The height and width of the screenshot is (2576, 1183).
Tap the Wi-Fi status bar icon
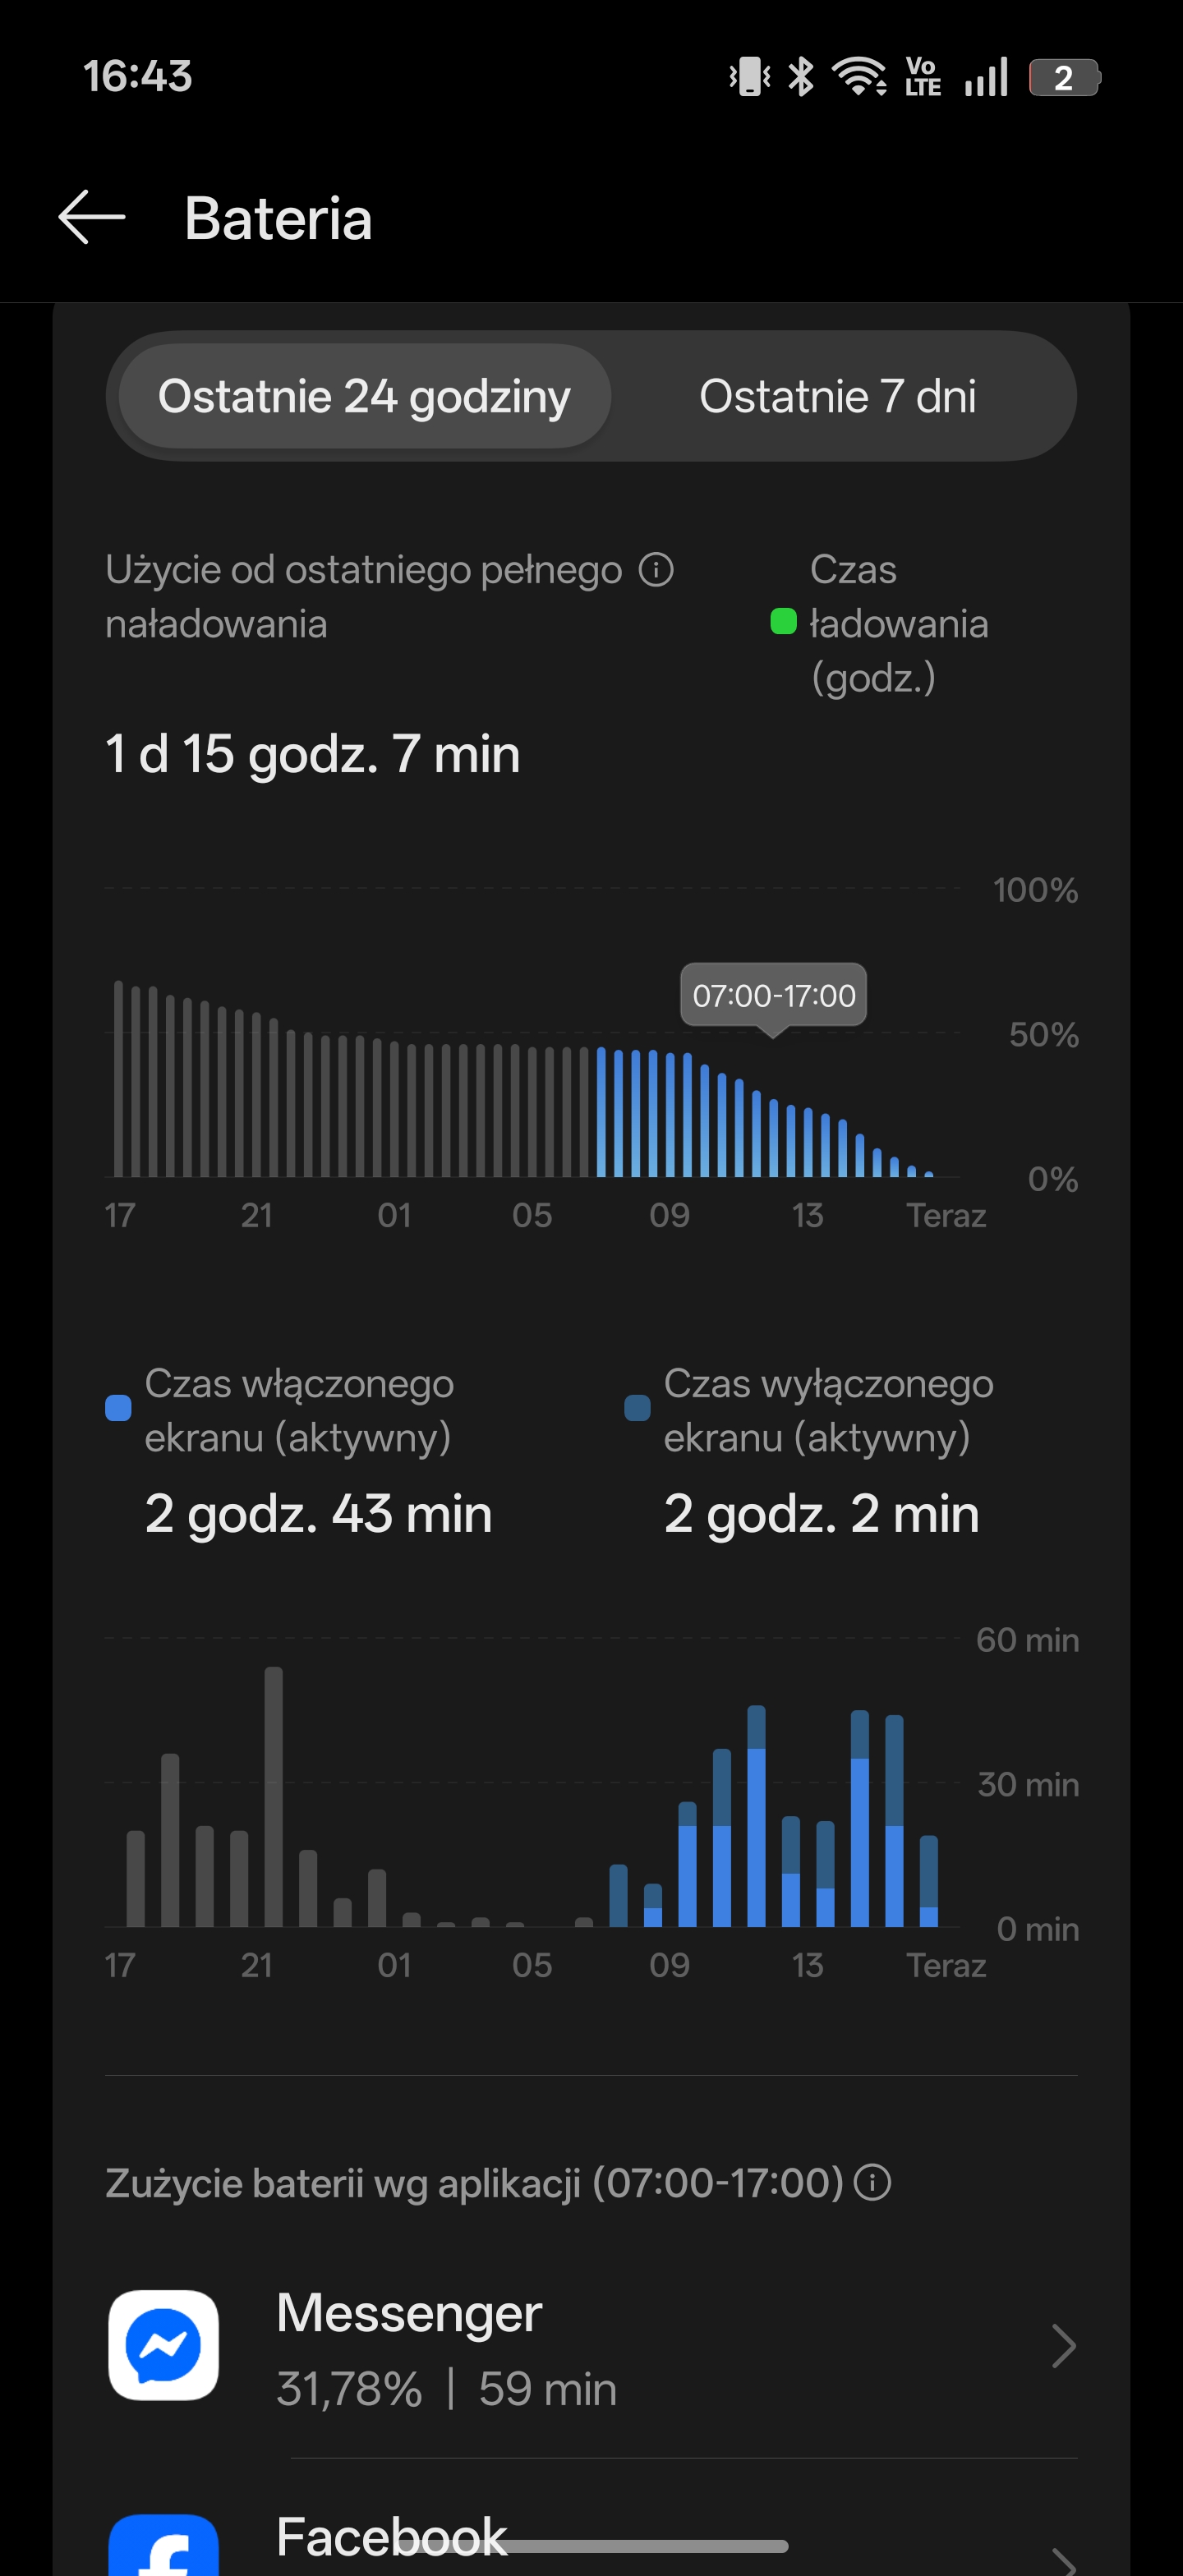(x=860, y=77)
